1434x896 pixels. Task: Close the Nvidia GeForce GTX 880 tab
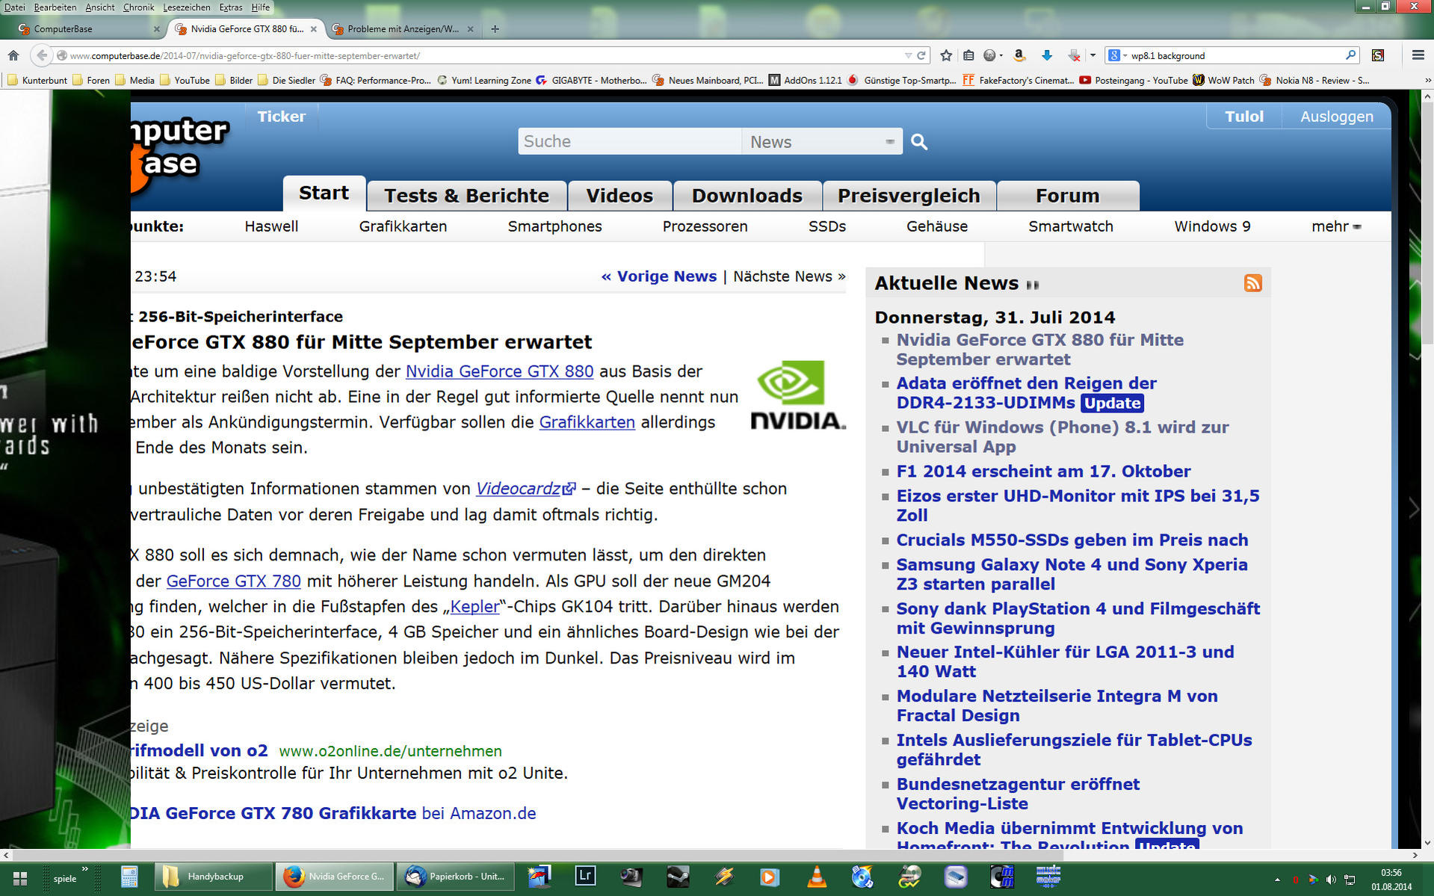coord(314,29)
